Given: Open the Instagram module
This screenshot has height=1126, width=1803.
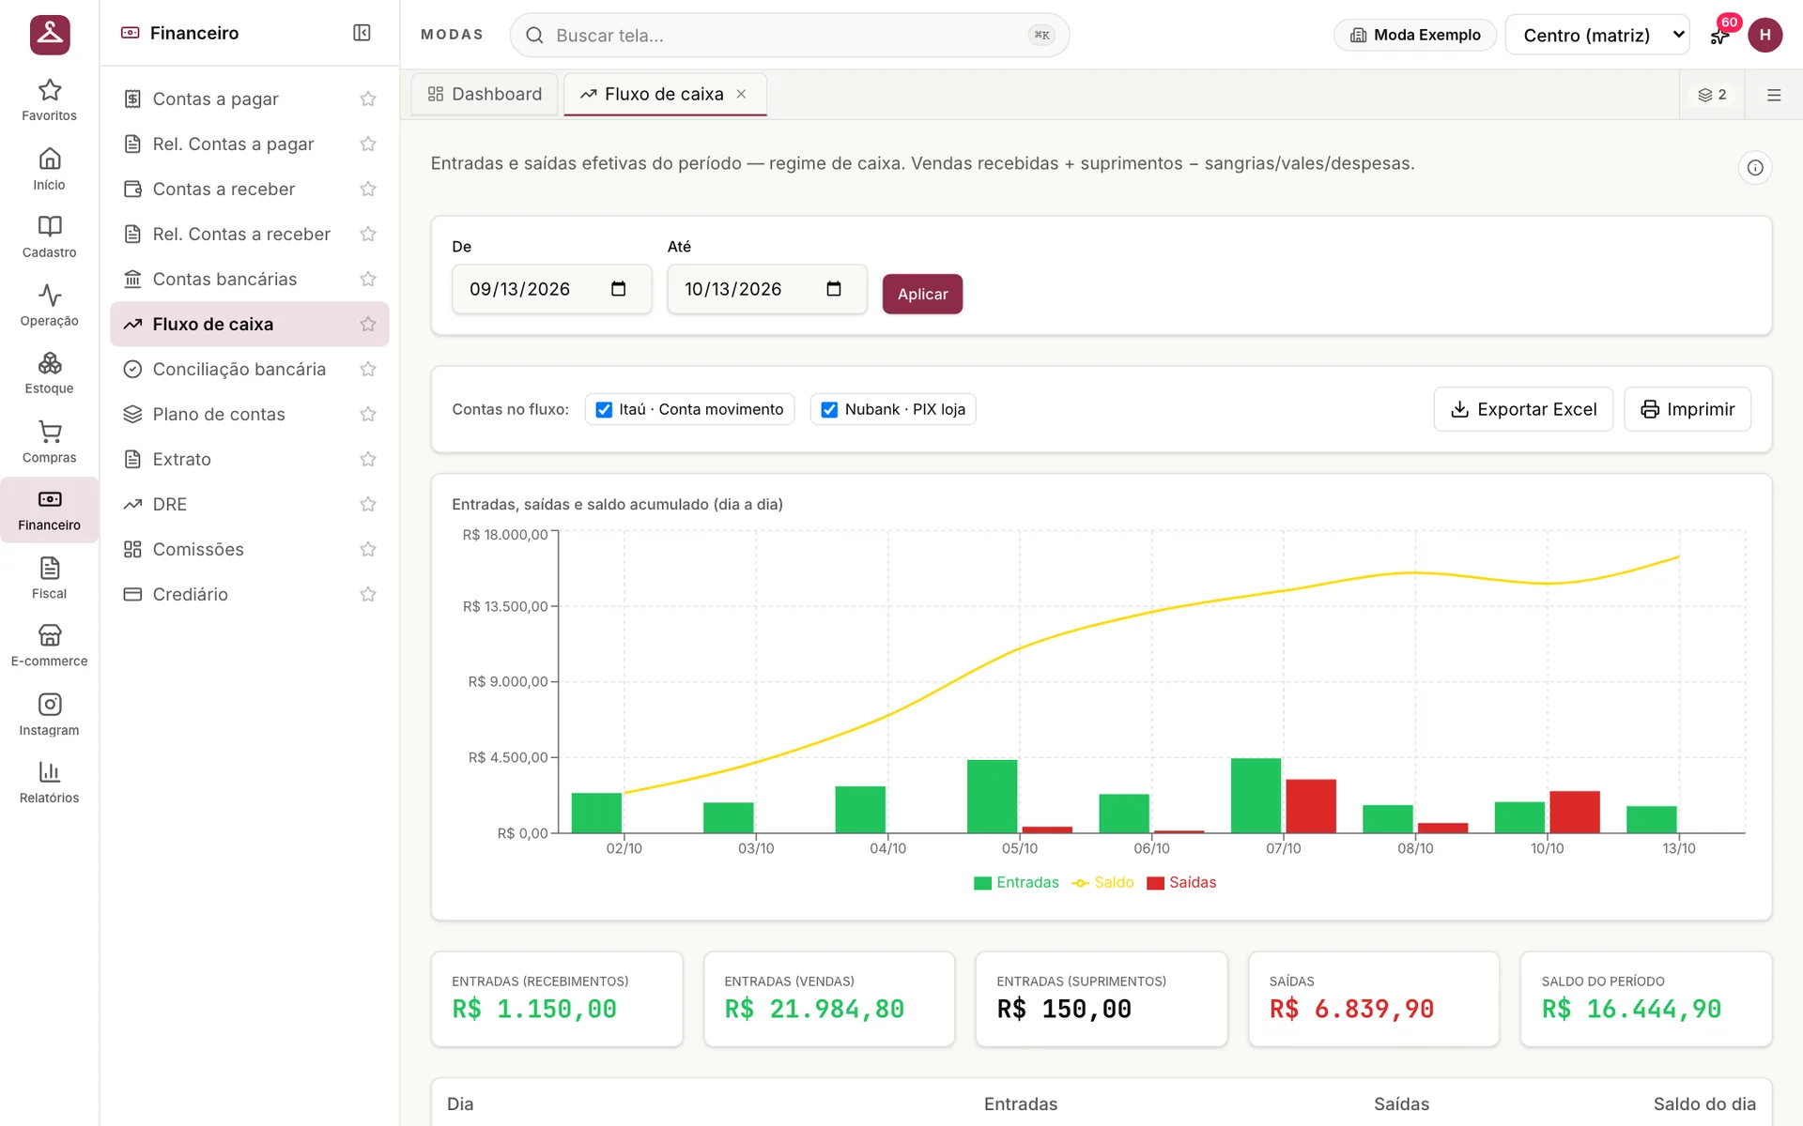Looking at the screenshot, I should coord(49,715).
